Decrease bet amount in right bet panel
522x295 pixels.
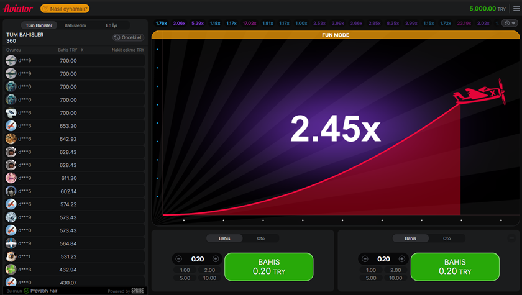(365, 259)
